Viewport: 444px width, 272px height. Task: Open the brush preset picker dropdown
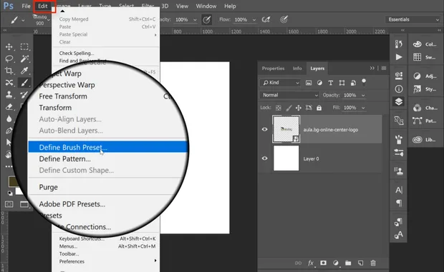(x=49, y=20)
